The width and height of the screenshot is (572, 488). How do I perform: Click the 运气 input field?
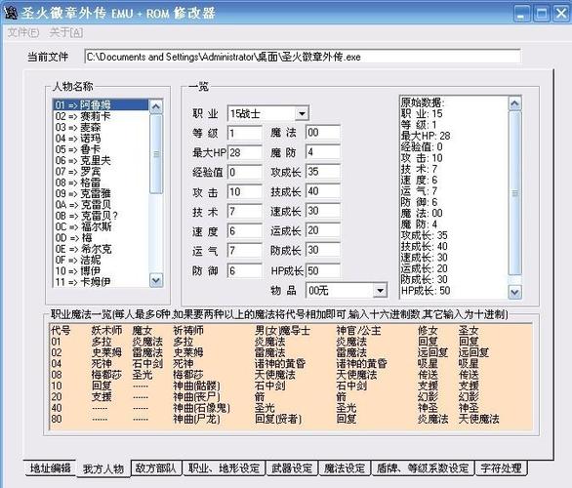[244, 251]
